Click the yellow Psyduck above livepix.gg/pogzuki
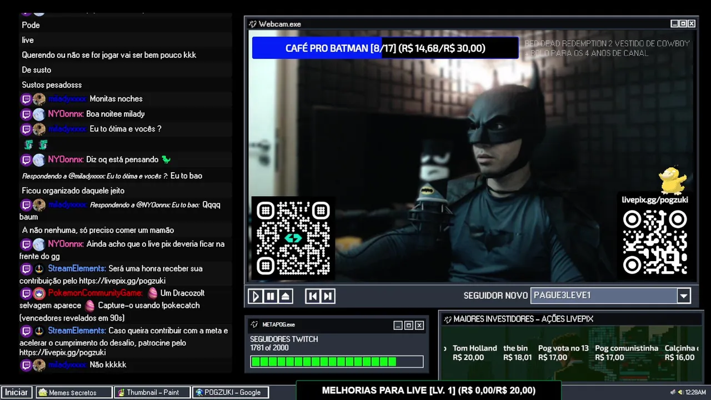711x400 pixels. coord(673,180)
